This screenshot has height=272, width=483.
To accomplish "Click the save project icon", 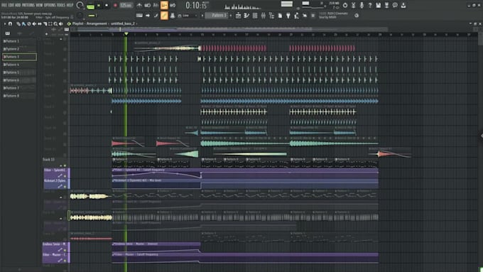I will point(379,5).
